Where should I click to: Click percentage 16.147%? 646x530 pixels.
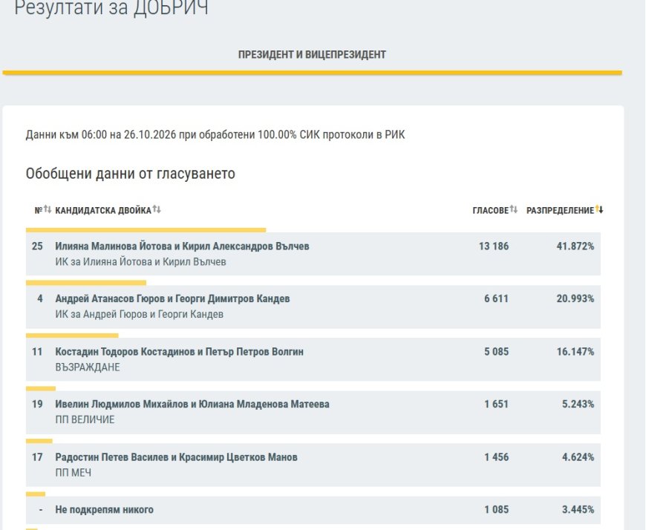click(575, 352)
